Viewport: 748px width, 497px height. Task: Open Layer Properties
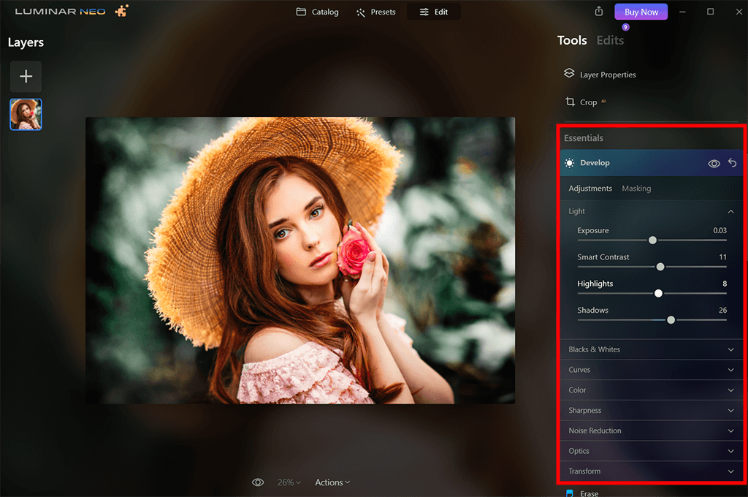tap(608, 75)
